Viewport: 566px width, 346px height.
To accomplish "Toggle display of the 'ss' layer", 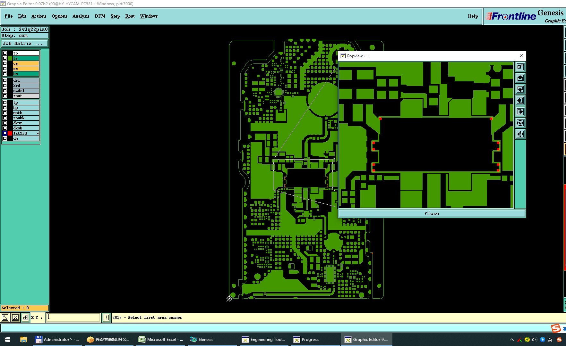I will 5,69.
